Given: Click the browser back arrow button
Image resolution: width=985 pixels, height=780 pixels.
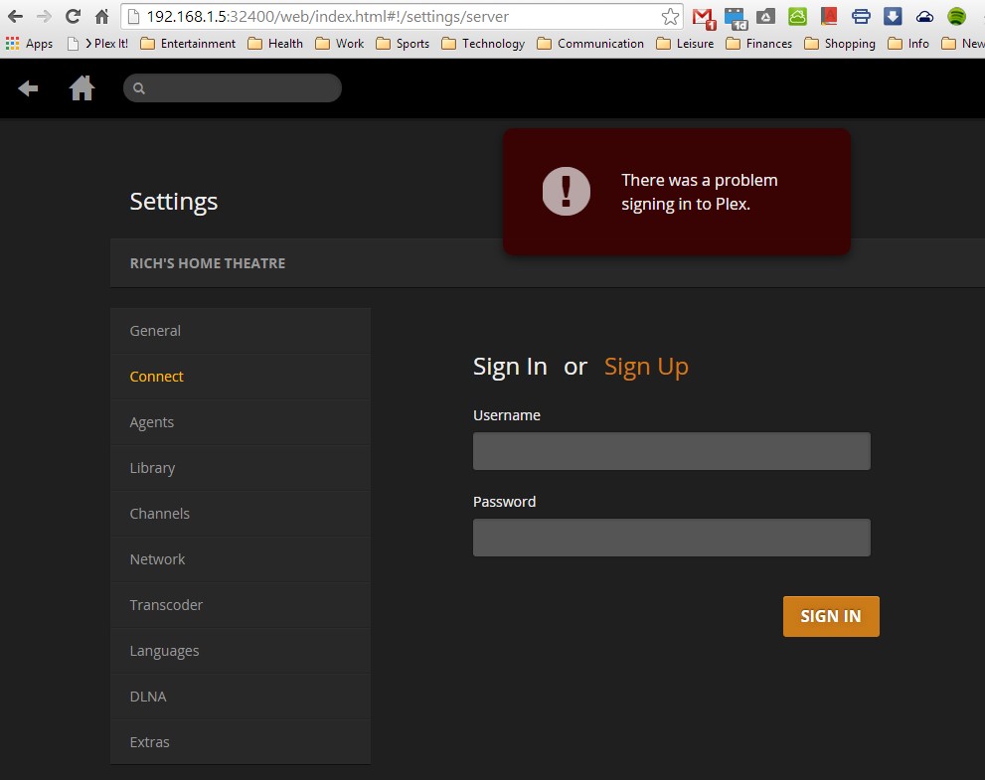Looking at the screenshot, I should pyautogui.click(x=15, y=16).
